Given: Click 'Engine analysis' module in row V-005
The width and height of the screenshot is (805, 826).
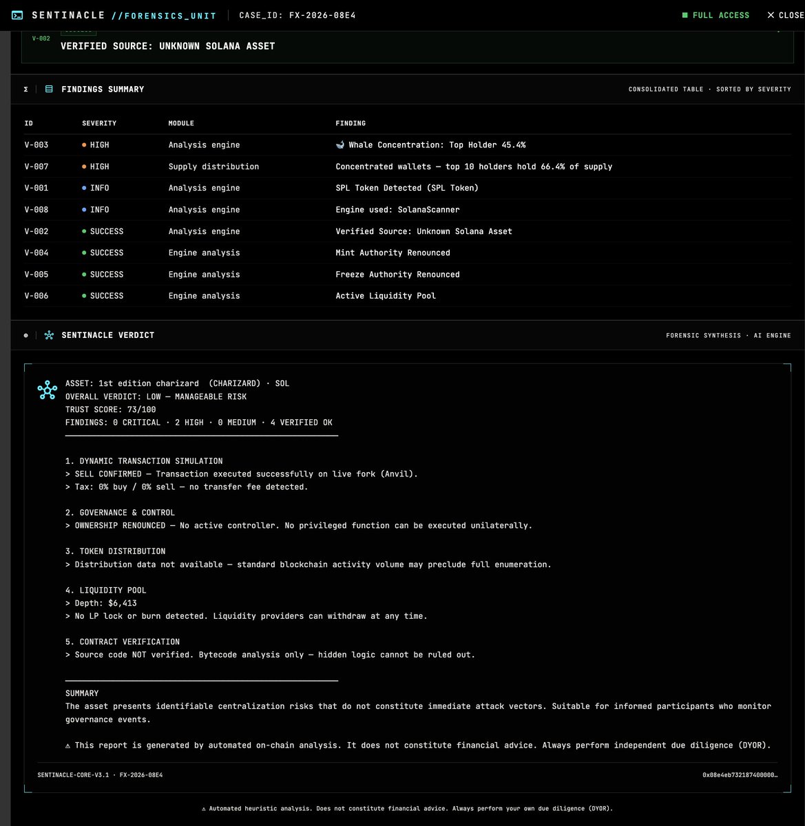Looking at the screenshot, I should (x=204, y=275).
